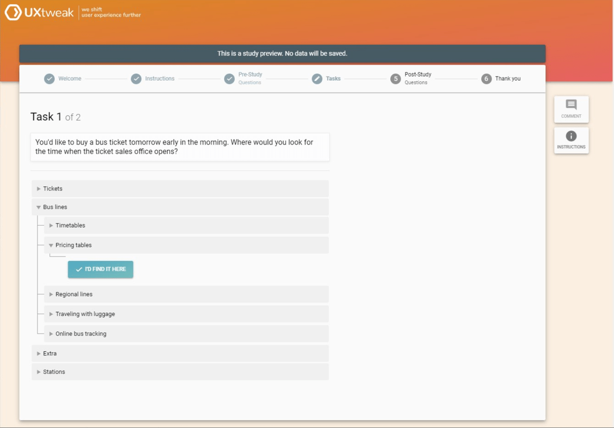Expand the Traveling with luggage arrow

[x=51, y=314]
